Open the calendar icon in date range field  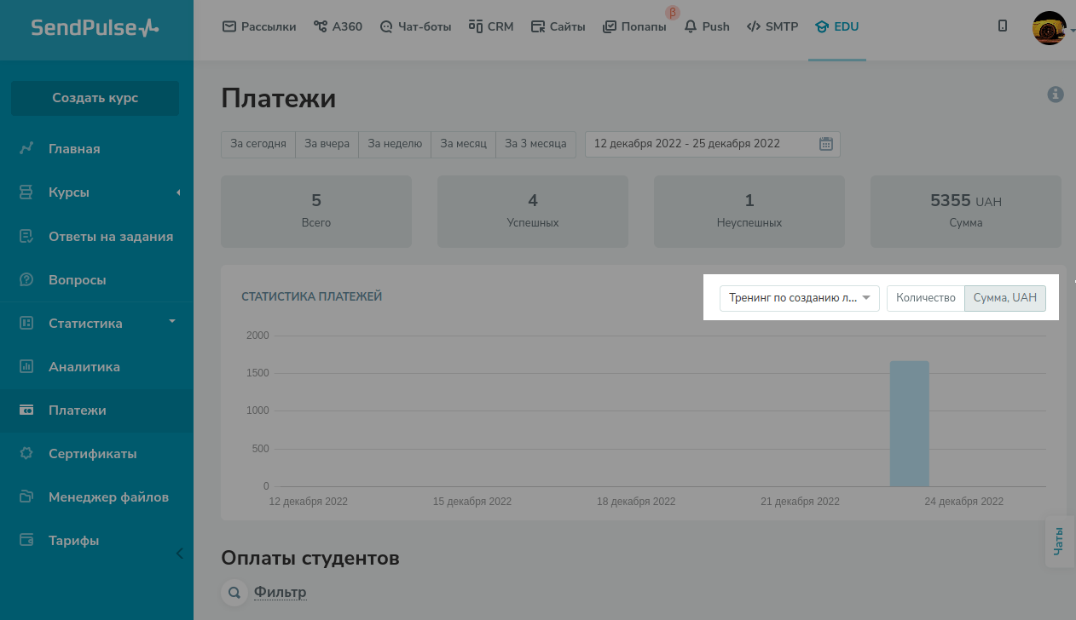click(x=825, y=144)
